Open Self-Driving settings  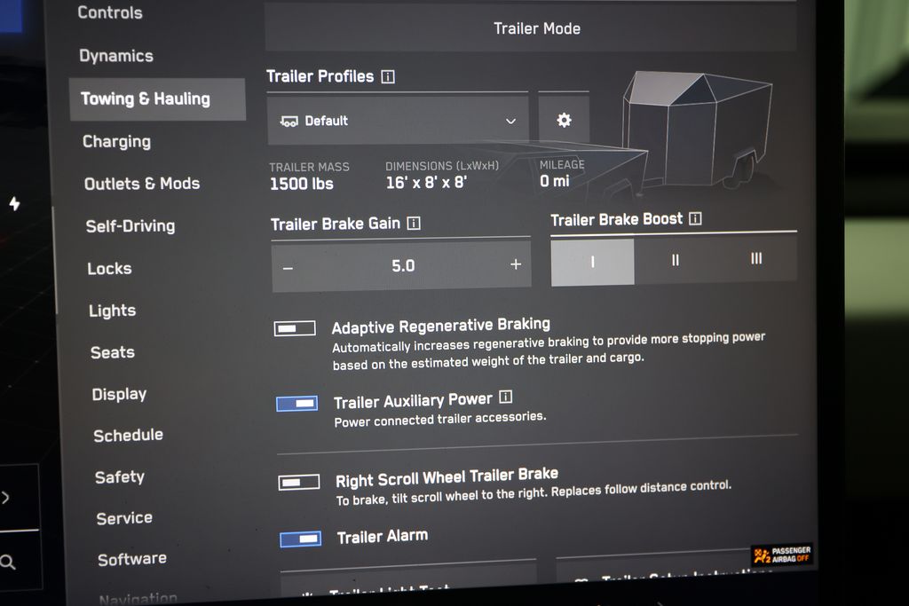(130, 226)
